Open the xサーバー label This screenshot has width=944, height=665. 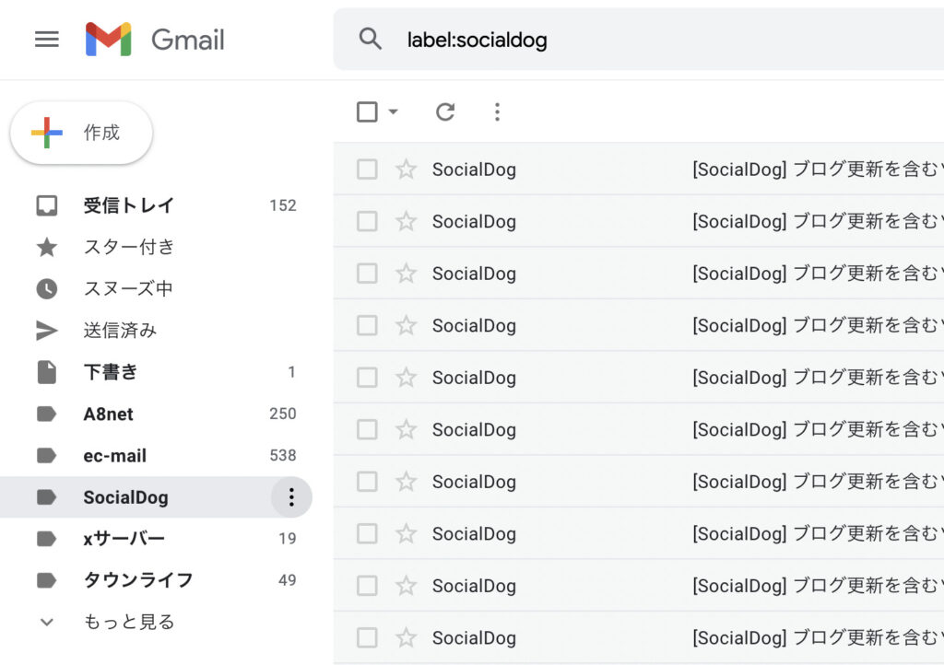157,539
